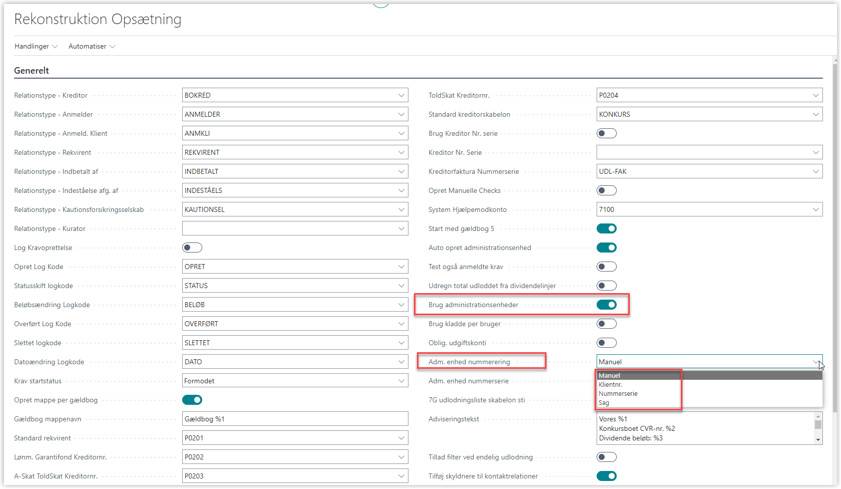Open the Standard kreditorskabelon dropdown
Viewport: 841px width, 489px height.
815,114
